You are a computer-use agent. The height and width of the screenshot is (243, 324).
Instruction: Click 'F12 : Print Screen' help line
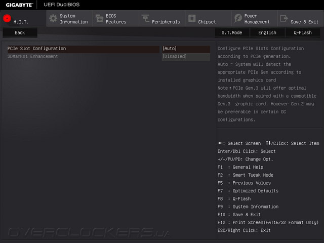pyautogui.click(x=268, y=223)
